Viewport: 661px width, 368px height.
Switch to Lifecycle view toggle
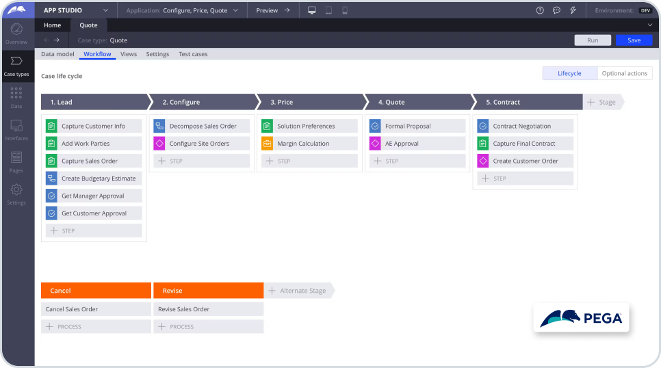(x=569, y=73)
